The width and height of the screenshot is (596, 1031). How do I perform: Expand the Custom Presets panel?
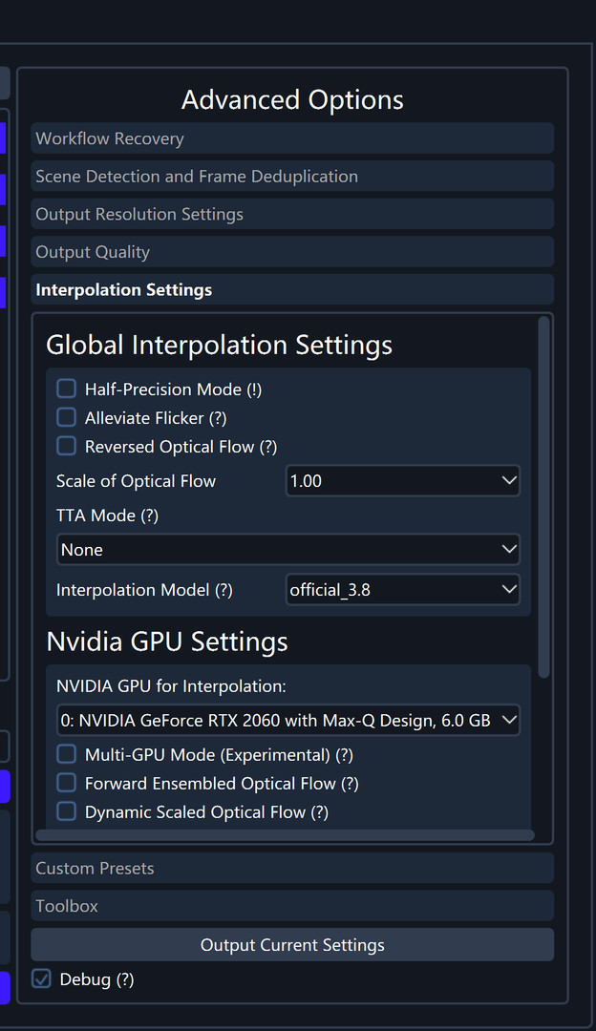click(292, 868)
